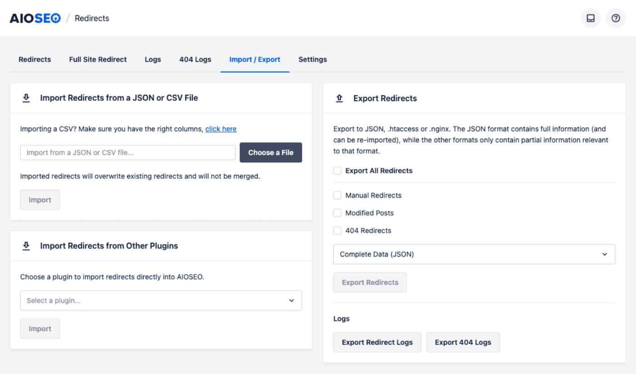Screen dimensions: 636x374
Task: Open the Full Site Redirect tab
Action: (x=98, y=59)
